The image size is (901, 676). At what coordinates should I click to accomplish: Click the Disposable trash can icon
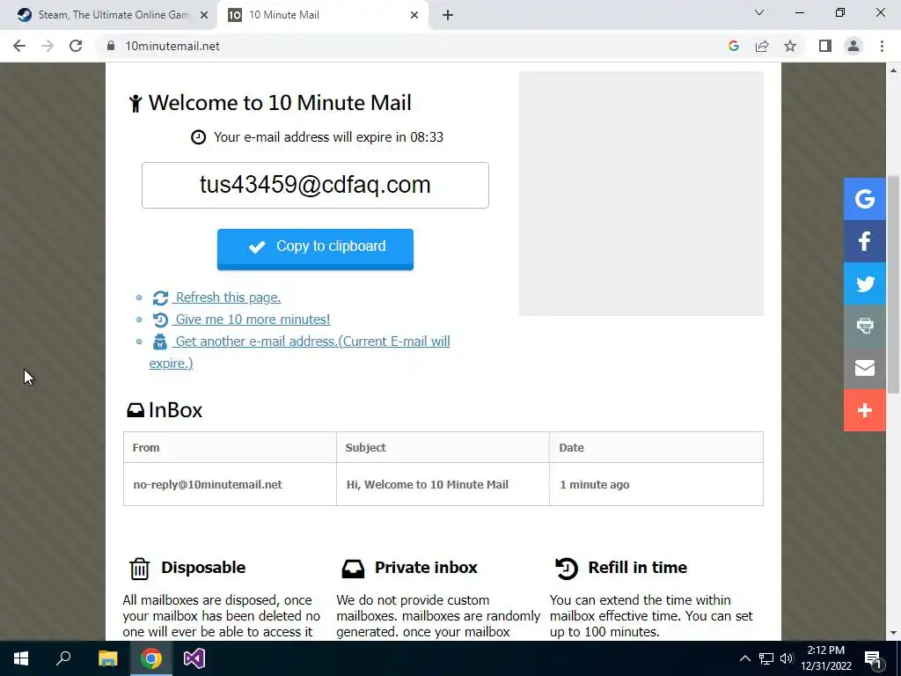point(139,569)
